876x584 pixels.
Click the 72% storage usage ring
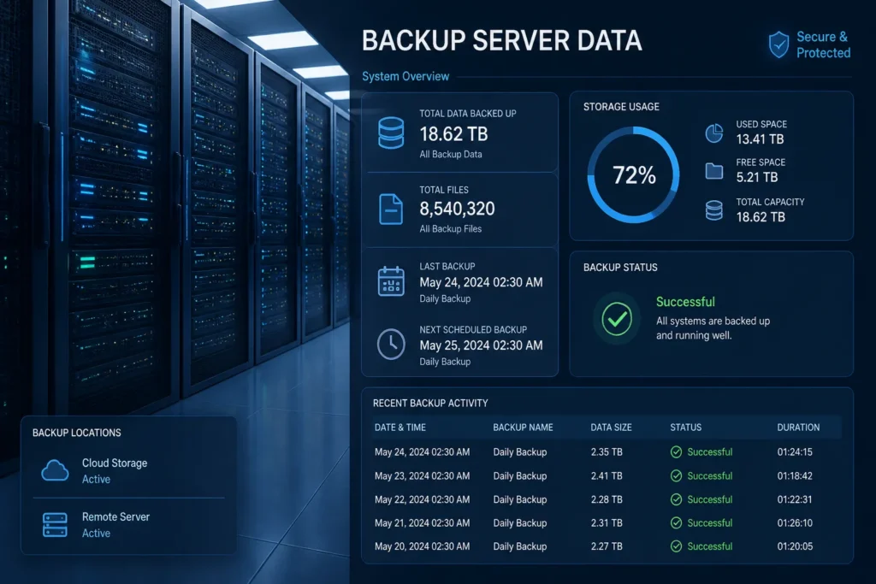click(x=634, y=174)
